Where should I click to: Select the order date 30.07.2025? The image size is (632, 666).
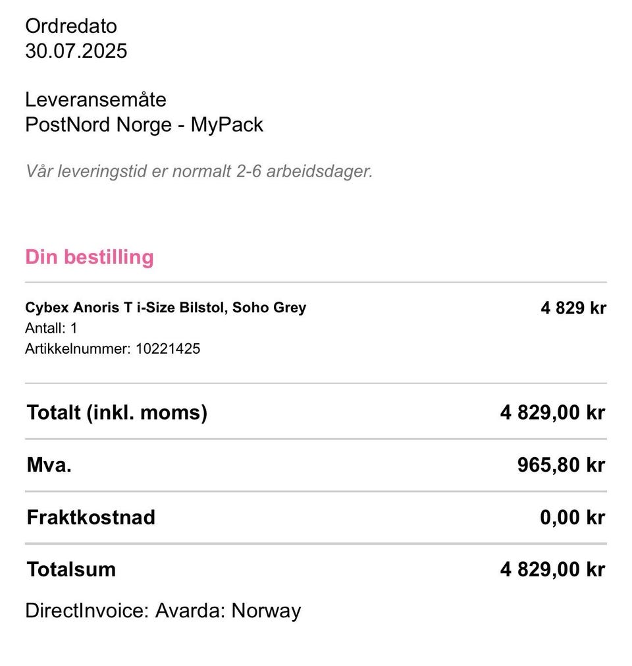click(76, 51)
